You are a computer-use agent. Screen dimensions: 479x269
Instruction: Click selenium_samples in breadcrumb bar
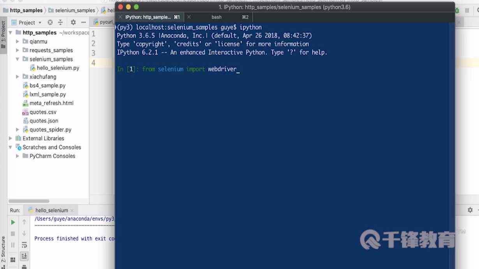(75, 10)
